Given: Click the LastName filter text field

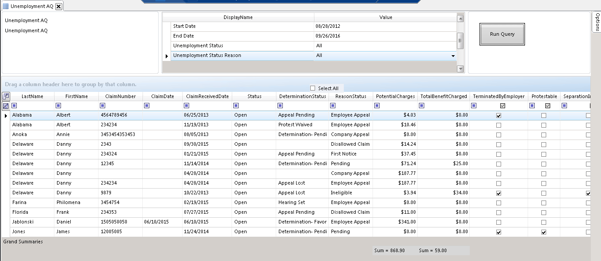Looking at the screenshot, I should (36, 106).
